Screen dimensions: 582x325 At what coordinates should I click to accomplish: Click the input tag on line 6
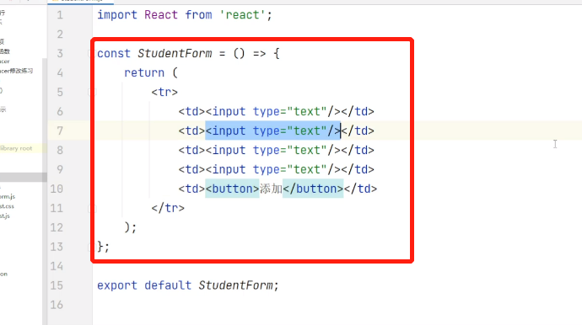(x=273, y=111)
